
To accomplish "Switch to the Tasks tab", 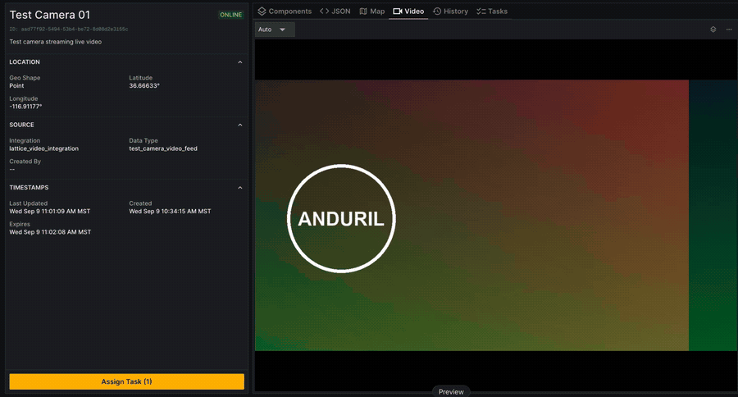I will (492, 11).
